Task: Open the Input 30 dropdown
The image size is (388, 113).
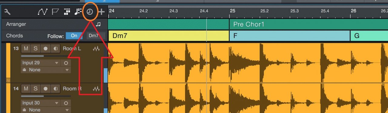Action: 40,103
